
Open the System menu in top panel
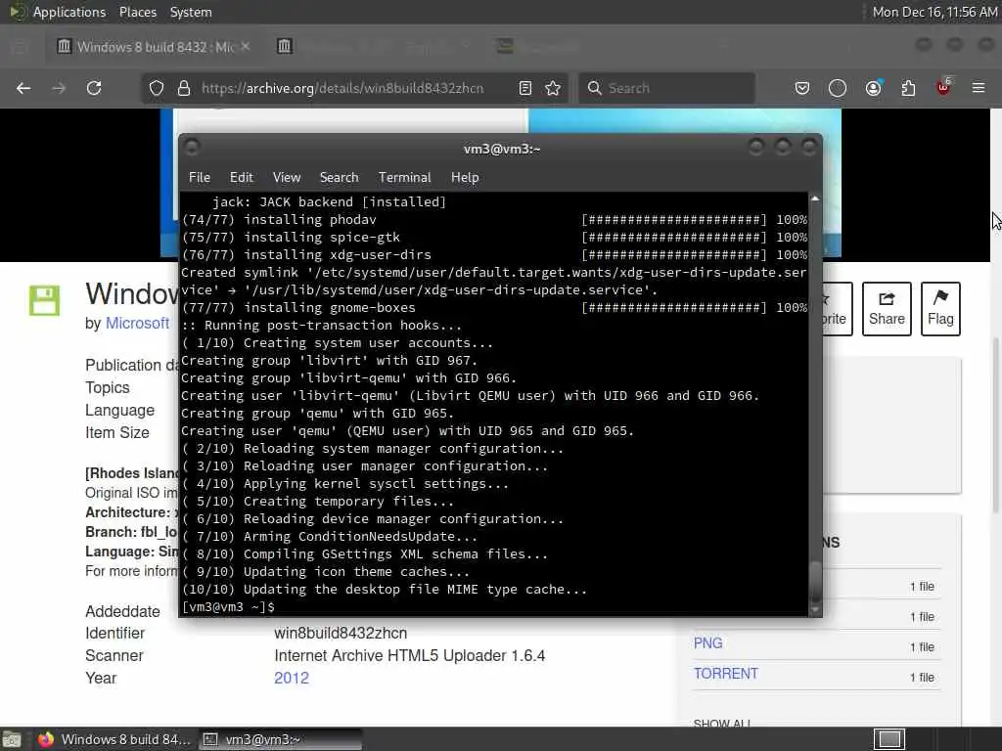coord(191,12)
